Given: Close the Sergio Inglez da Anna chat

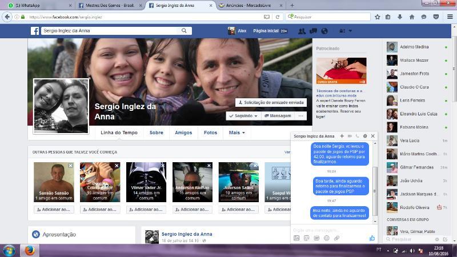Looking at the screenshot, I should pyautogui.click(x=373, y=136).
